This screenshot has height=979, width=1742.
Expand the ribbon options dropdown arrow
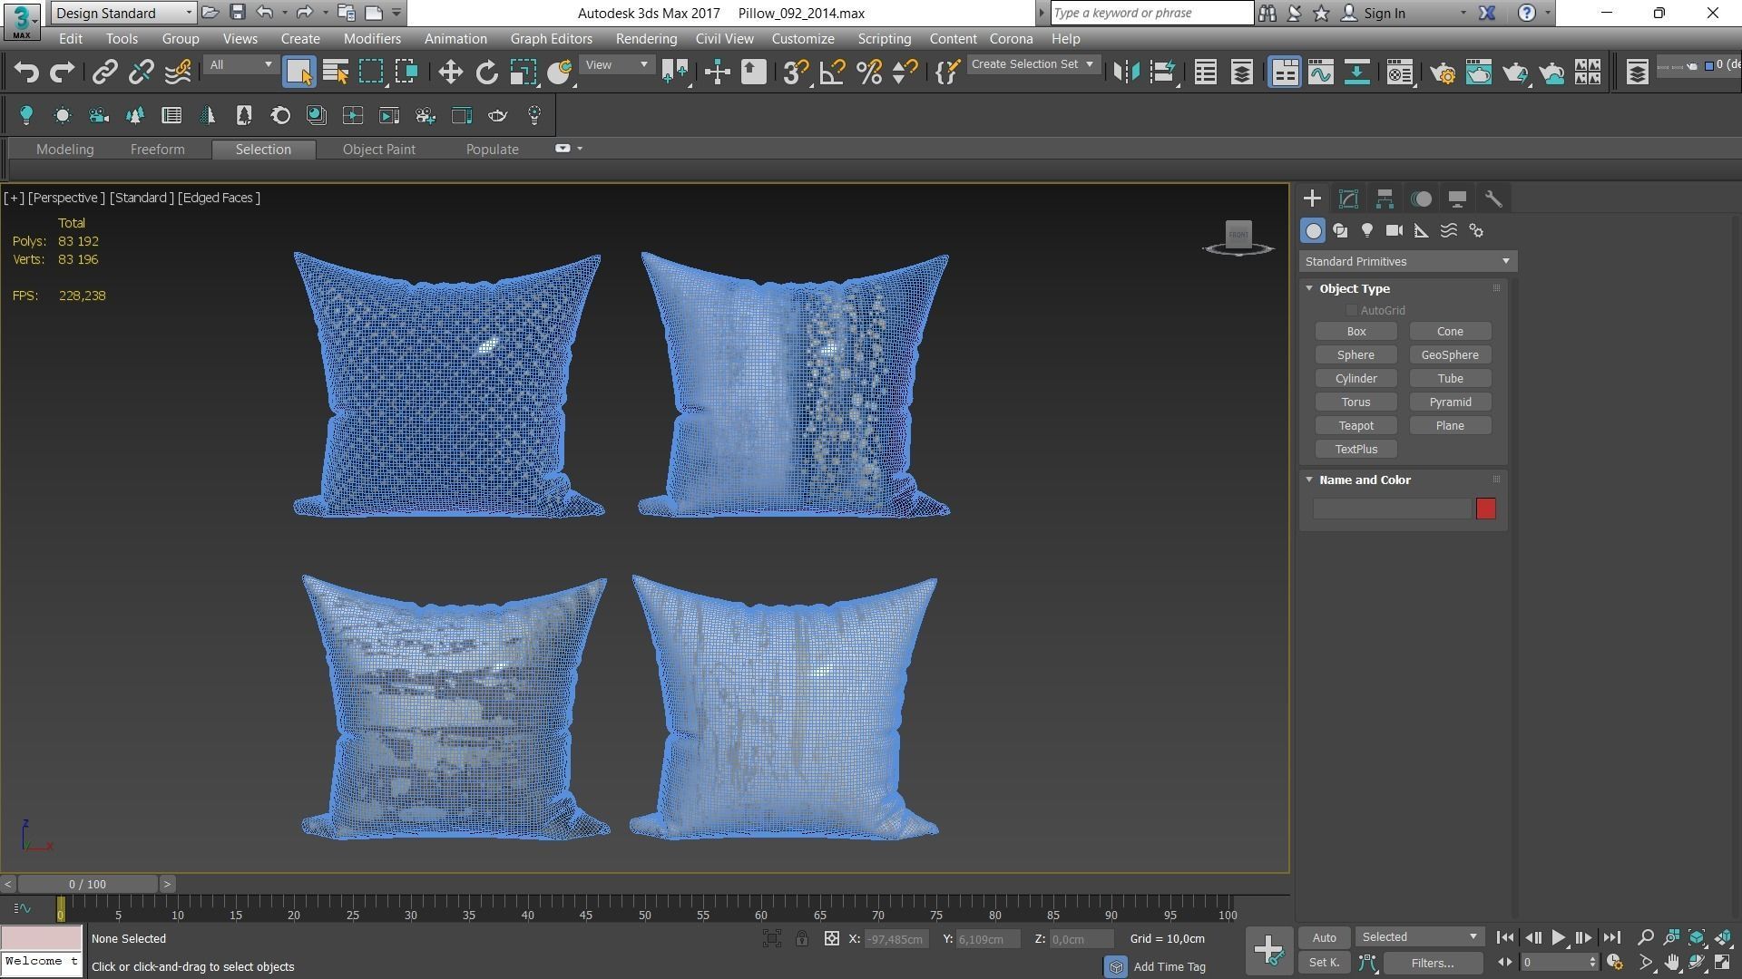pyautogui.click(x=580, y=149)
